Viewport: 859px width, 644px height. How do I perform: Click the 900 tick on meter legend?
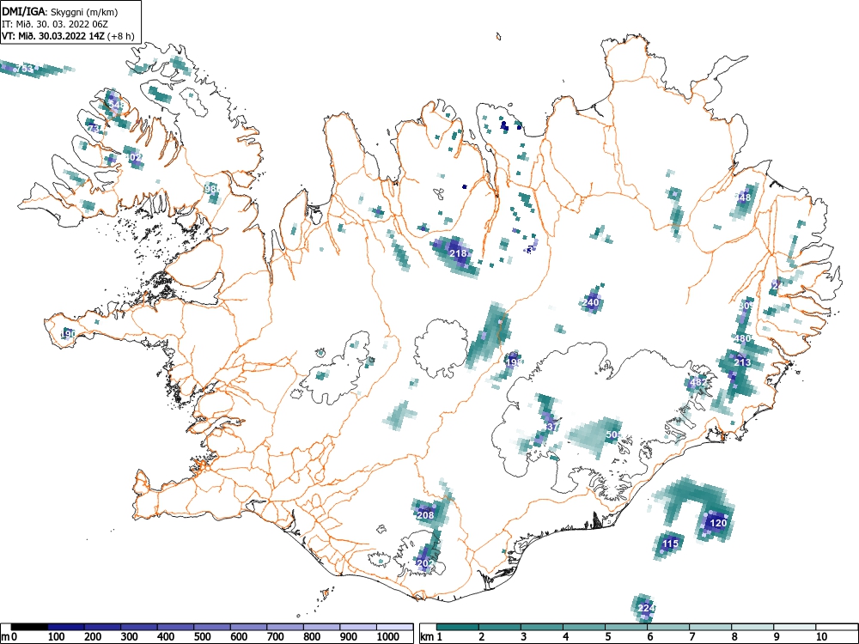point(348,636)
